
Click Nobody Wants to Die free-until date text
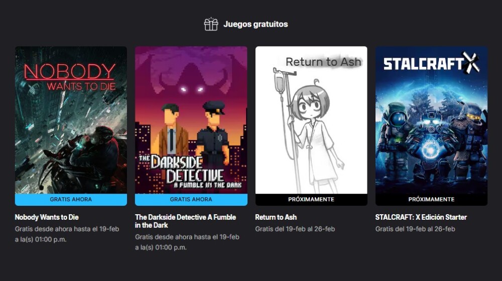tap(67, 234)
